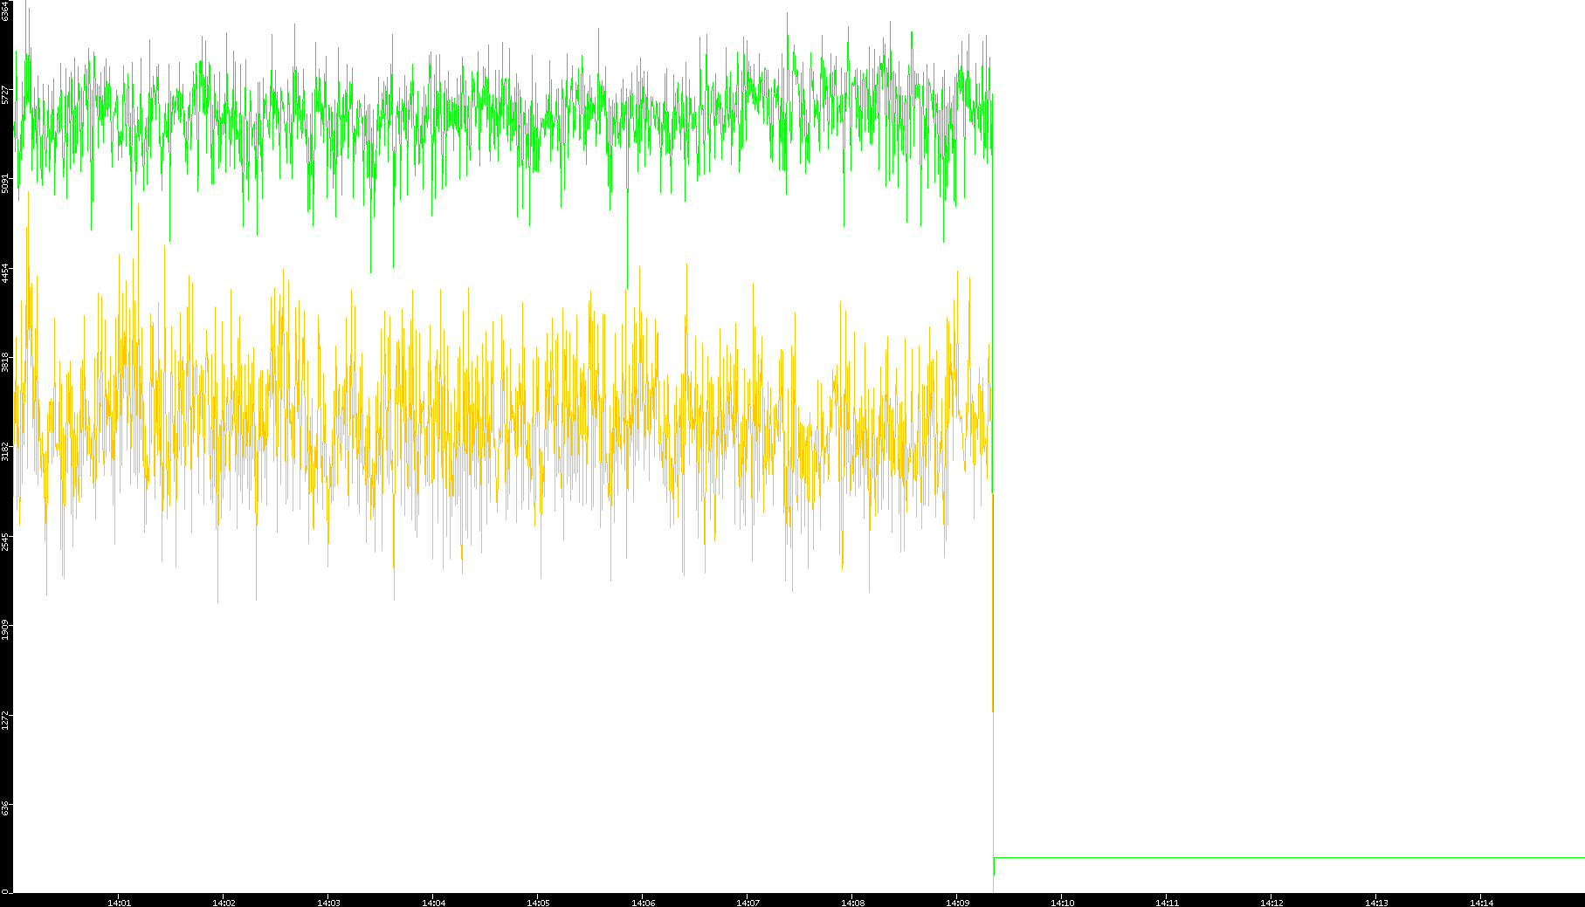
Task: Select the 5727 y-axis value
Action: tap(5, 94)
